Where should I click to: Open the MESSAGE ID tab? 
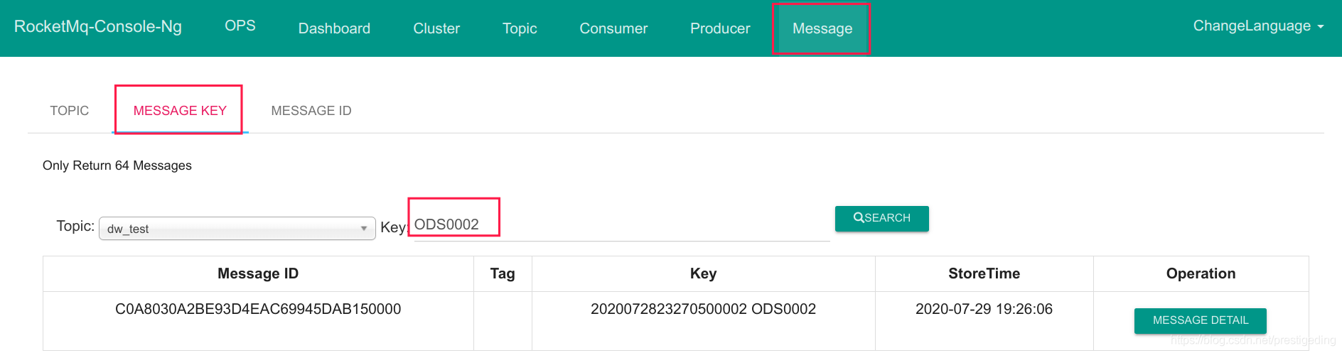click(311, 111)
